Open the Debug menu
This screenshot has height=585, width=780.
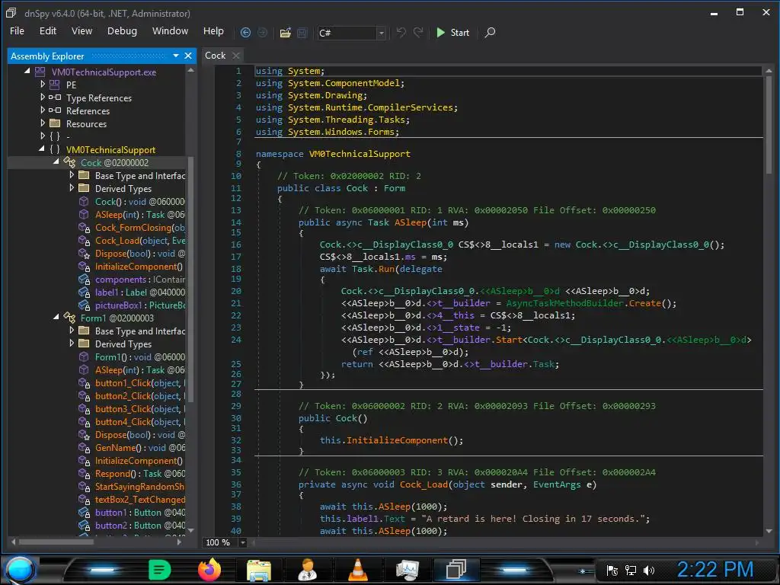[122, 31]
